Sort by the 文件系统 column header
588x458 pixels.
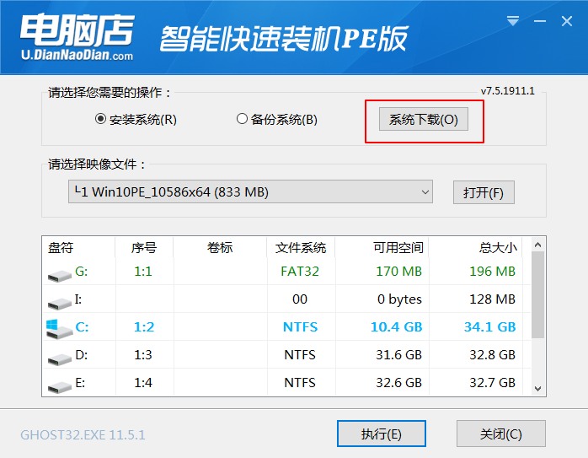(x=301, y=247)
